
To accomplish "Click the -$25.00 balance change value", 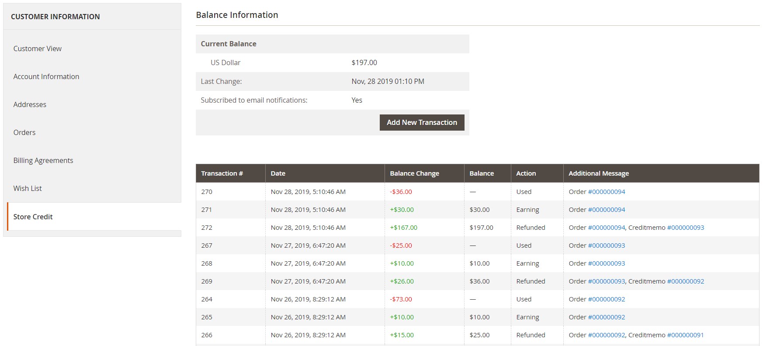I will (x=401, y=246).
